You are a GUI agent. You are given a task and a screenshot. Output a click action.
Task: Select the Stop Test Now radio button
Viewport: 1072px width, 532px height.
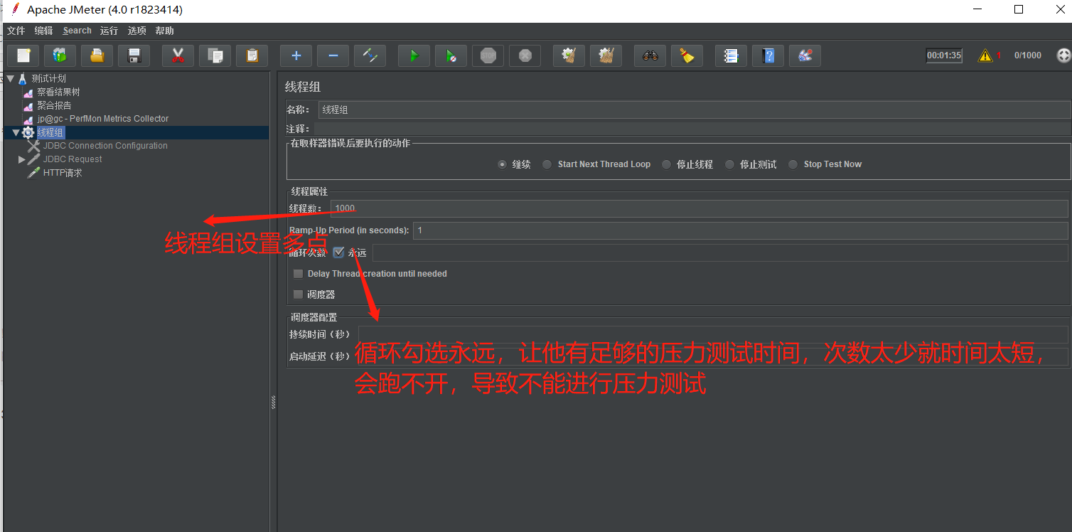[793, 164]
